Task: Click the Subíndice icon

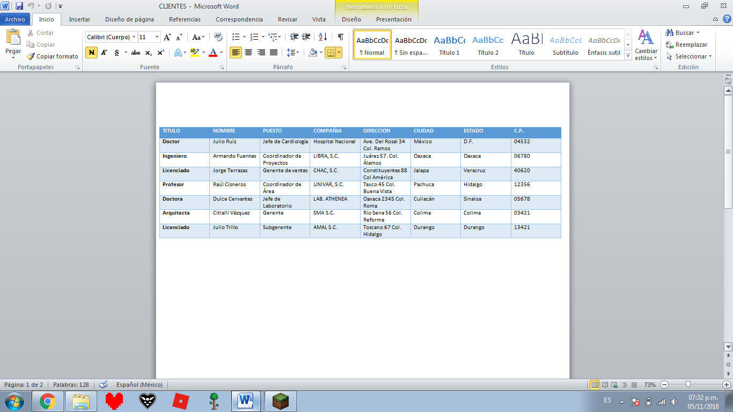Action: pos(148,53)
